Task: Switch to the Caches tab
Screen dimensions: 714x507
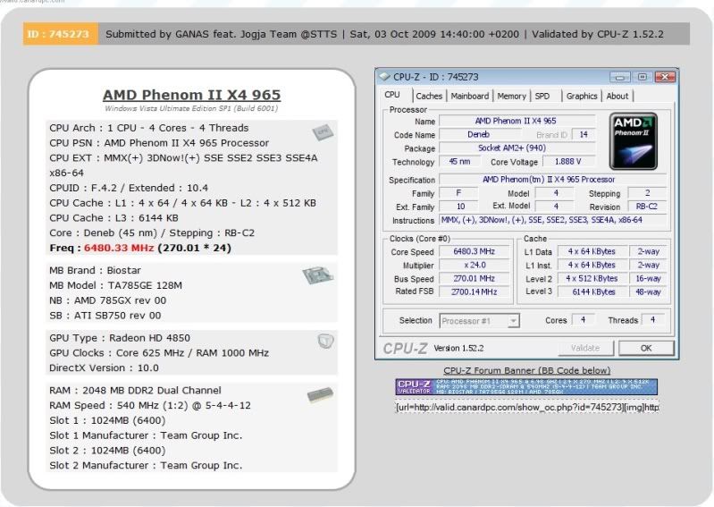Action: [x=429, y=96]
